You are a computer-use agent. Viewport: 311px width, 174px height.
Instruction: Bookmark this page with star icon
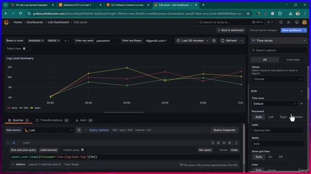[248, 14]
